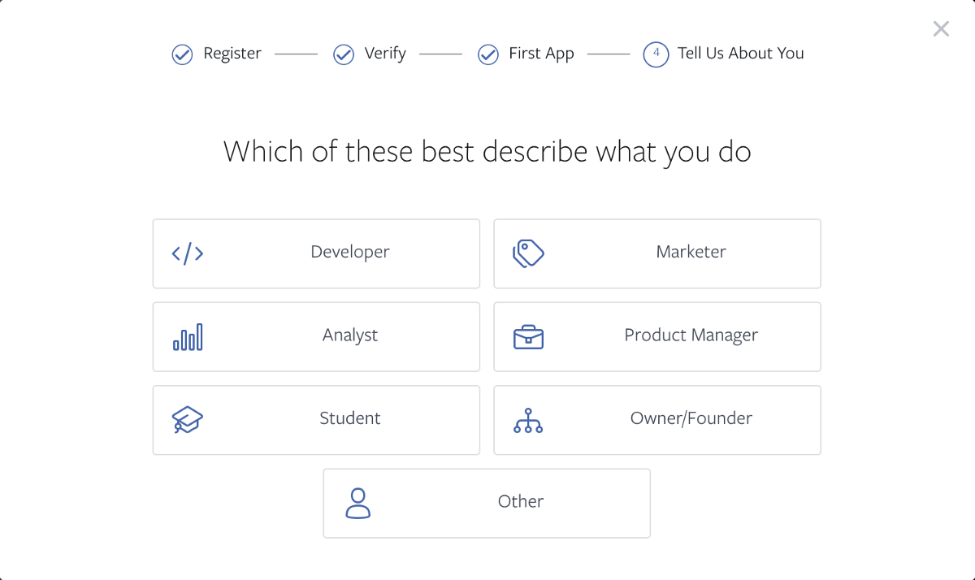Click the Verify step checkmark icon
Screen dimensions: 975x580
[344, 54]
